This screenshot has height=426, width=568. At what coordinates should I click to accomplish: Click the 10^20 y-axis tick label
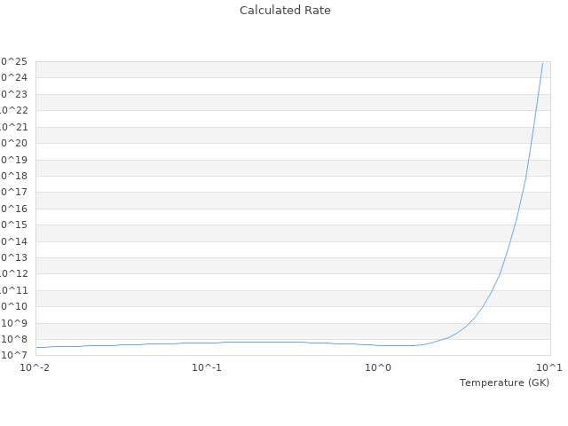coord(14,143)
